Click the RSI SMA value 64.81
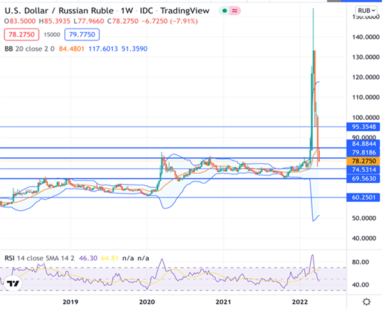Viewport: 383px width, 310px height. (x=110, y=258)
